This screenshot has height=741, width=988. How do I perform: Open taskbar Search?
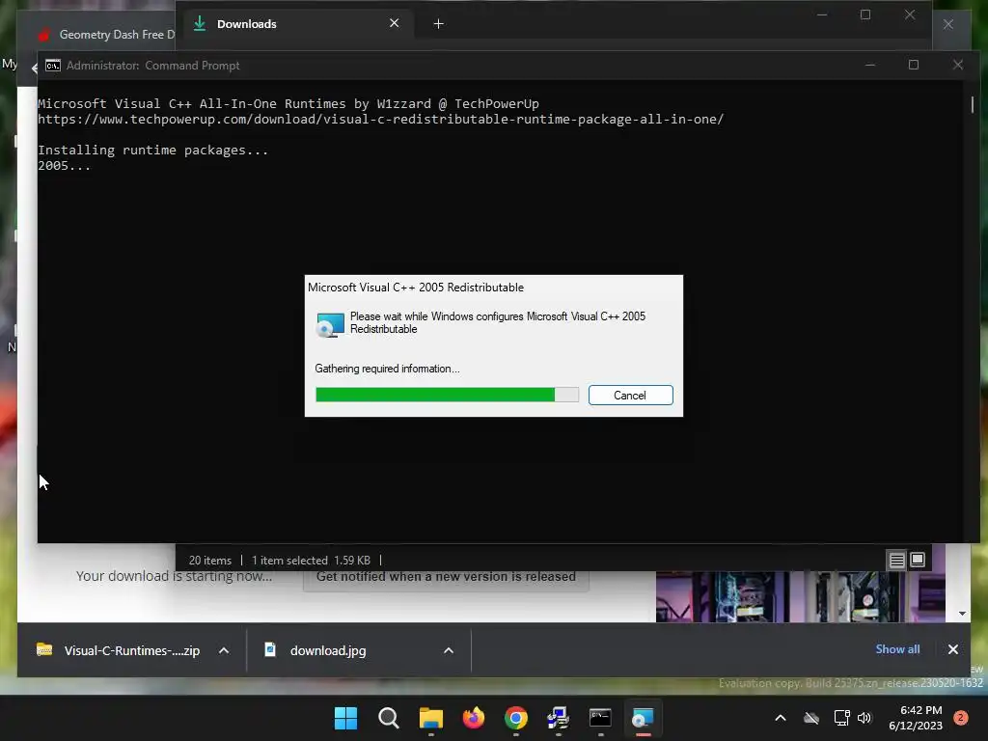tap(388, 718)
